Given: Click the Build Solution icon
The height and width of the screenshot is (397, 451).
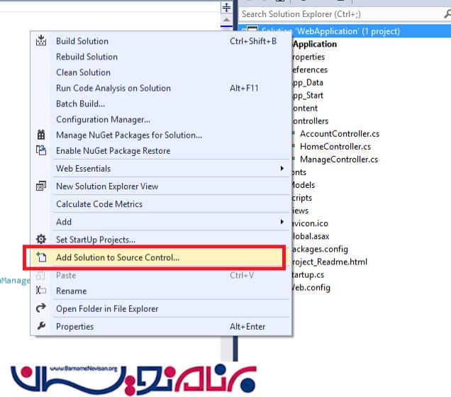Looking at the screenshot, I should point(41,41).
